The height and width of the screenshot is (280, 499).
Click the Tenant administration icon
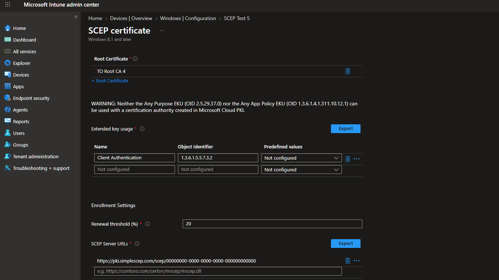[8, 156]
